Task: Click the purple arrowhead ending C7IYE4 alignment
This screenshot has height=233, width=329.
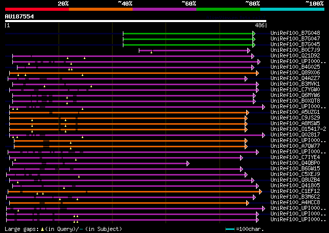Action: click(242, 158)
